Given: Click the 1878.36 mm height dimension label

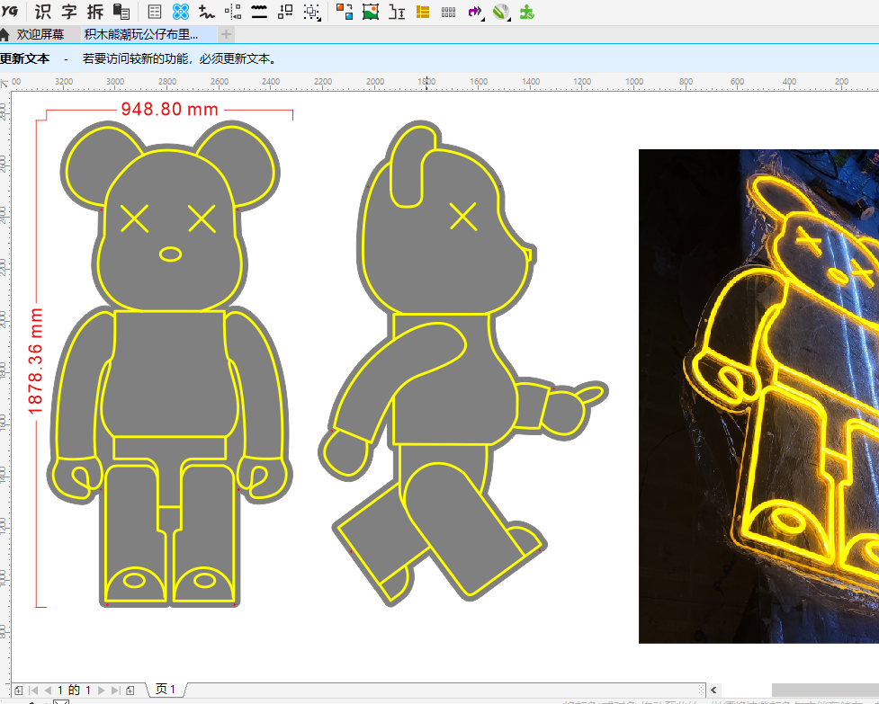Looking at the screenshot, I should 35,361.
